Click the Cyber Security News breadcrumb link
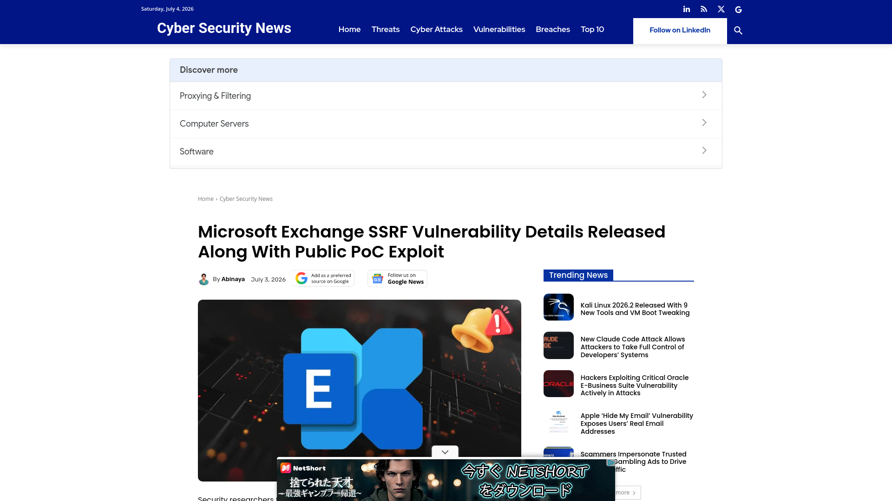Image resolution: width=892 pixels, height=501 pixels. (x=246, y=199)
